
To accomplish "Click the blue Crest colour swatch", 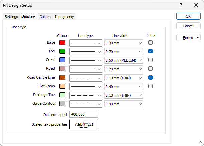I will (62, 60).
